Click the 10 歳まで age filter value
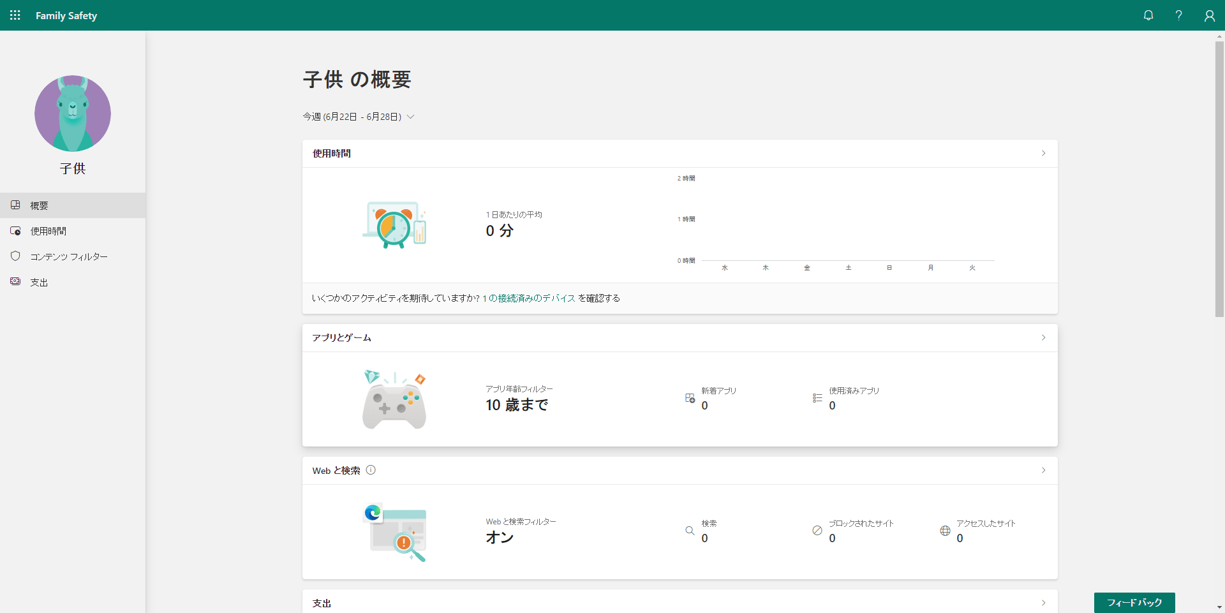 pyautogui.click(x=517, y=405)
